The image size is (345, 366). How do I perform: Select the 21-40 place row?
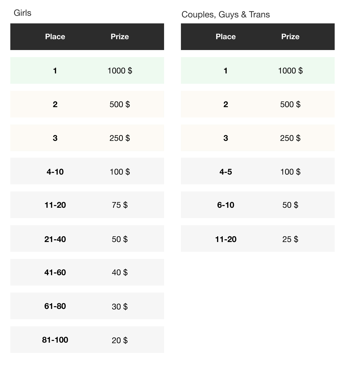tap(87, 238)
